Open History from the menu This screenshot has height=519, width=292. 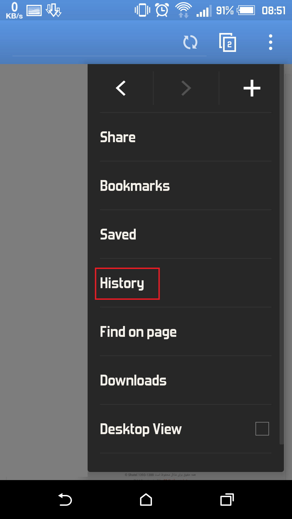(122, 283)
